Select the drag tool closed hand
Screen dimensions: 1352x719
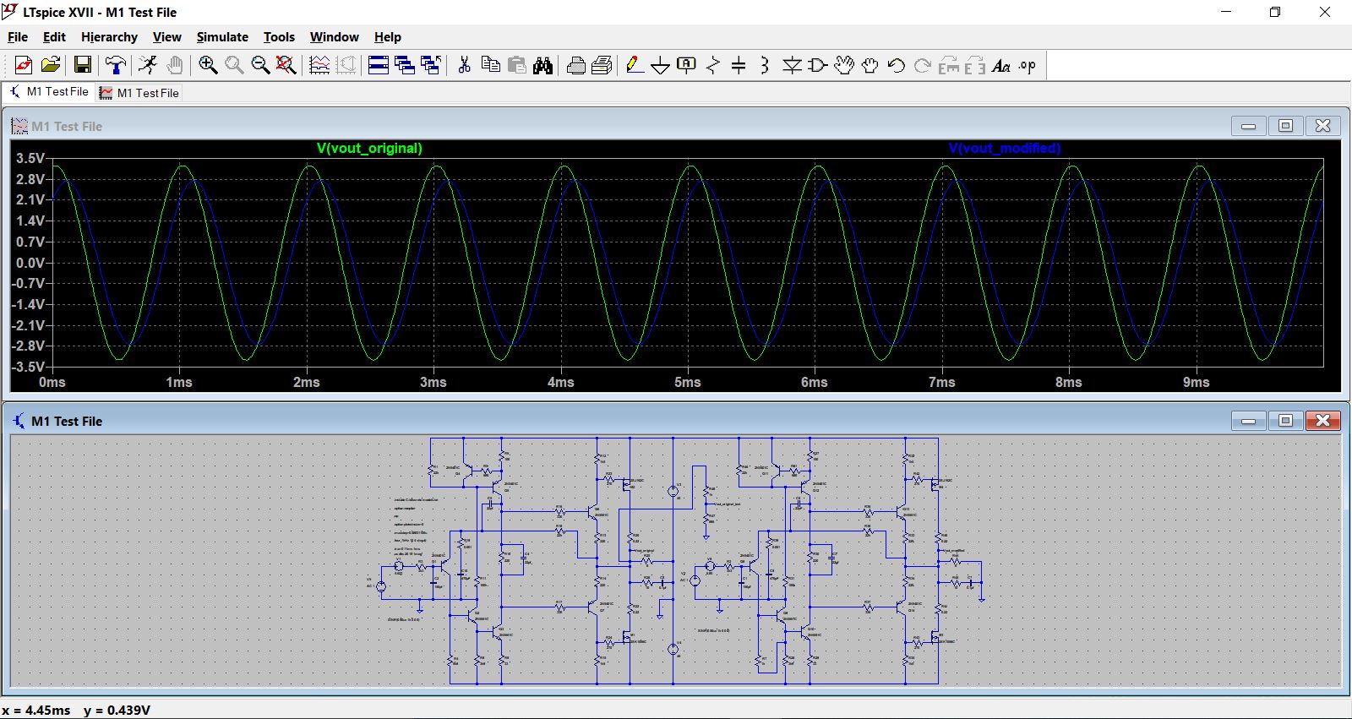[870, 65]
